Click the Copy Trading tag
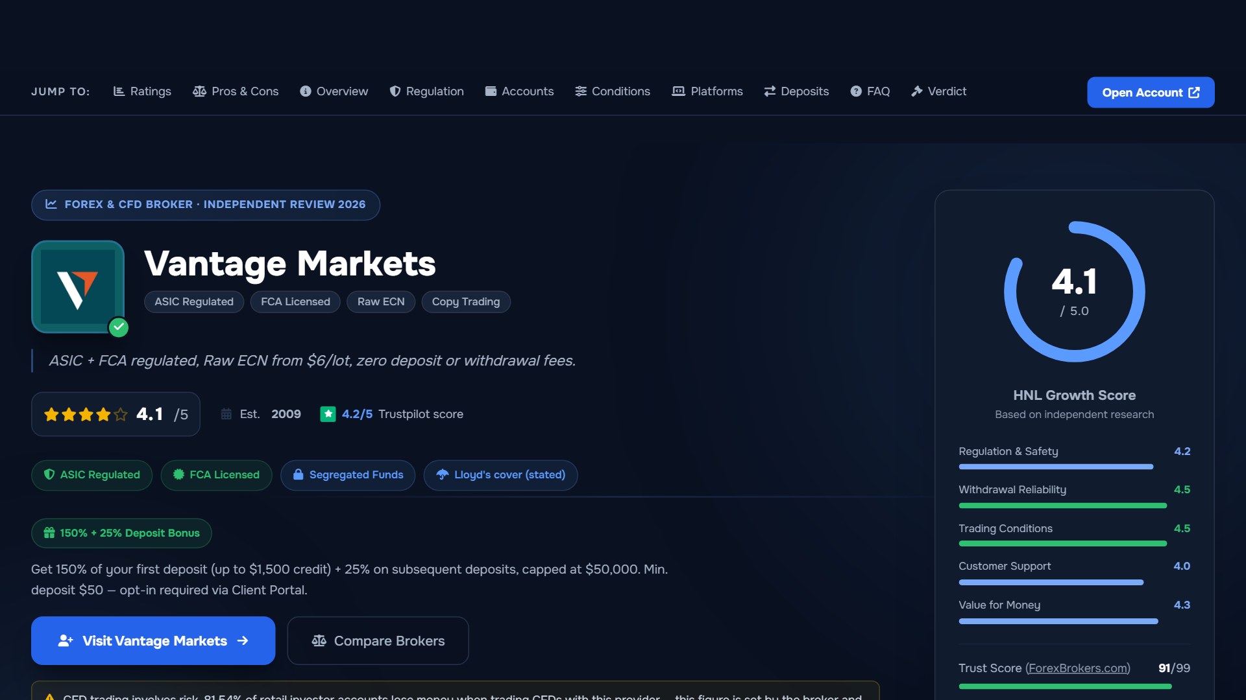 coord(466,301)
